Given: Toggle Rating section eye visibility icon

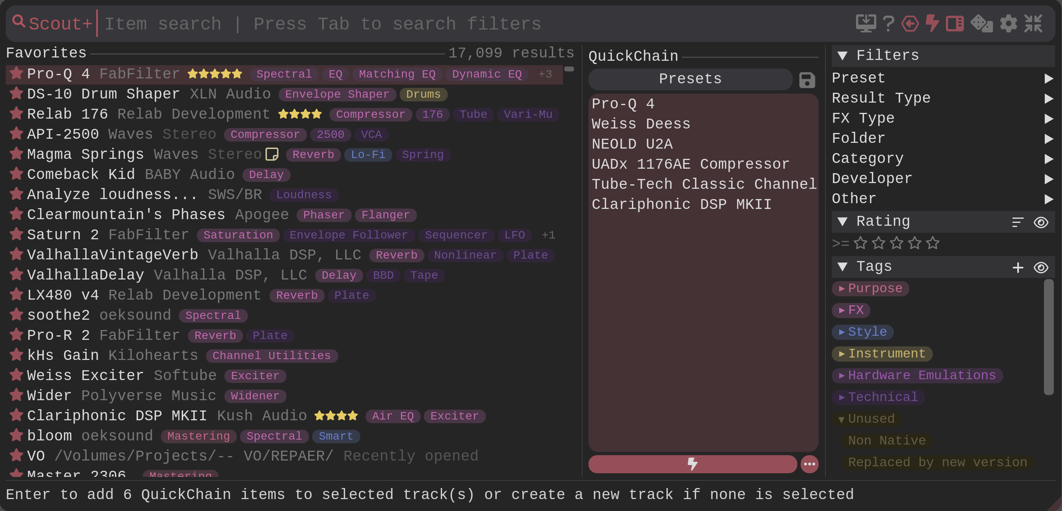Looking at the screenshot, I should pos(1041,222).
